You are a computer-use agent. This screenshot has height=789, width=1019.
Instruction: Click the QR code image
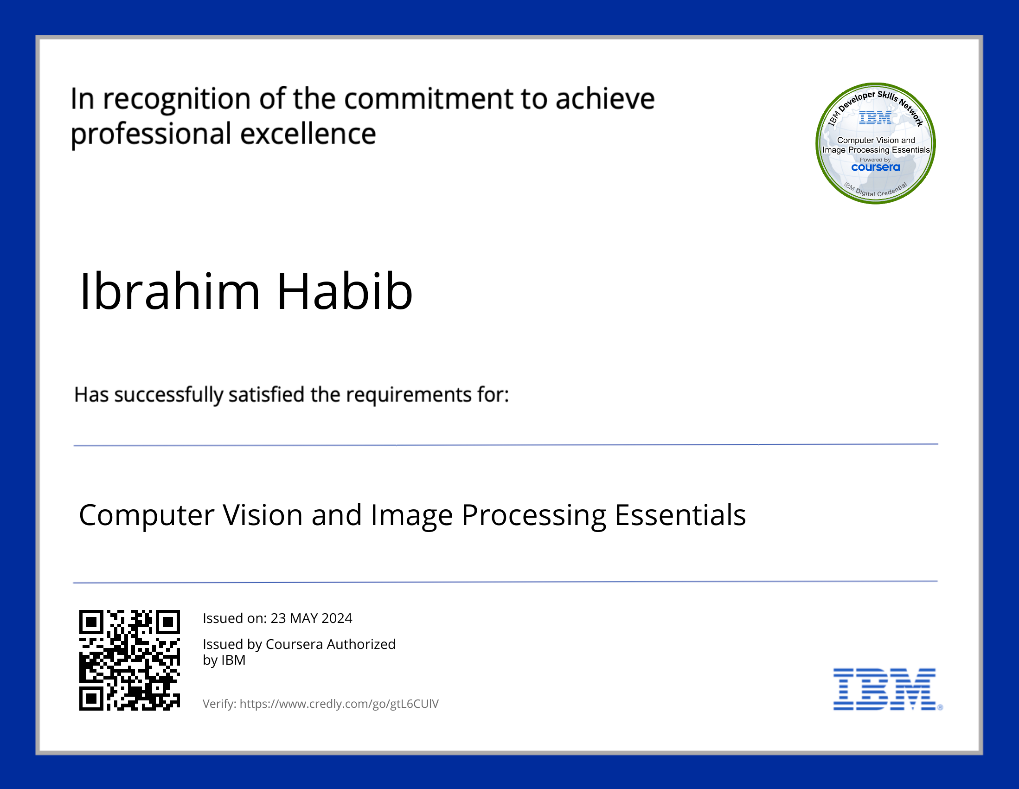click(129, 660)
